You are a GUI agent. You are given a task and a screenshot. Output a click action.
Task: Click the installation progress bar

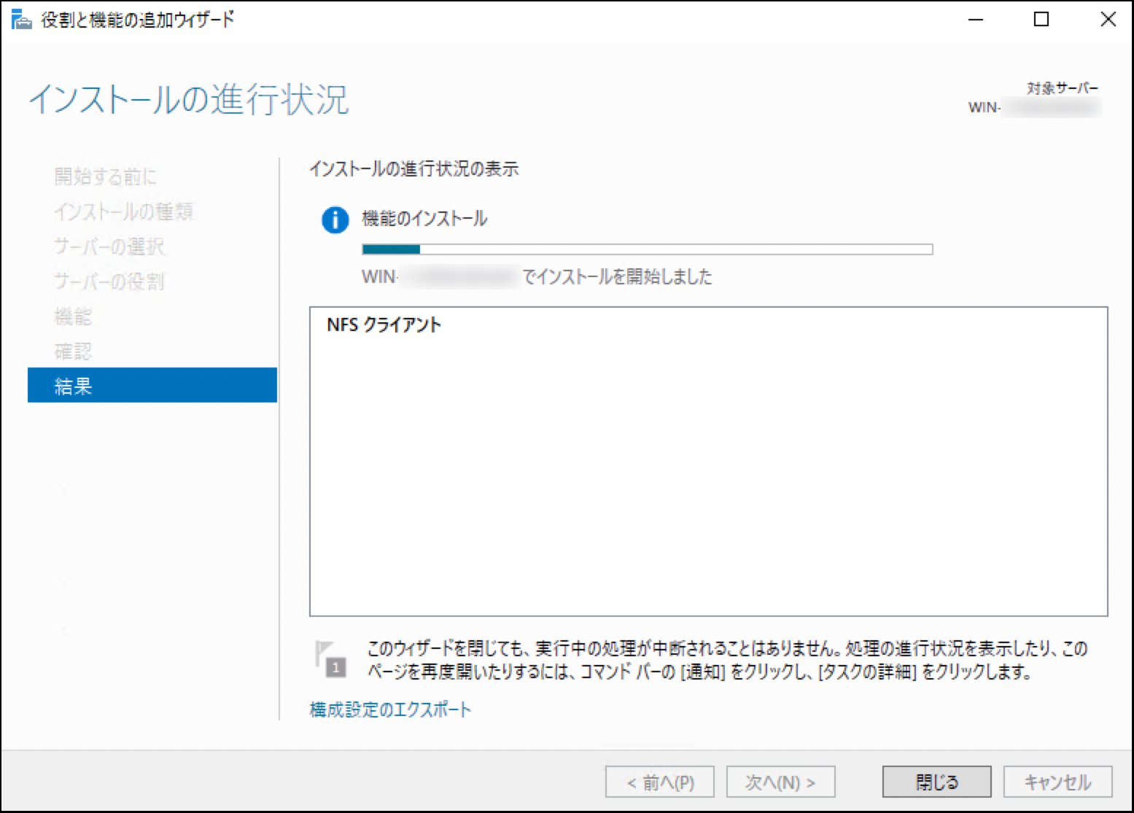point(647,249)
